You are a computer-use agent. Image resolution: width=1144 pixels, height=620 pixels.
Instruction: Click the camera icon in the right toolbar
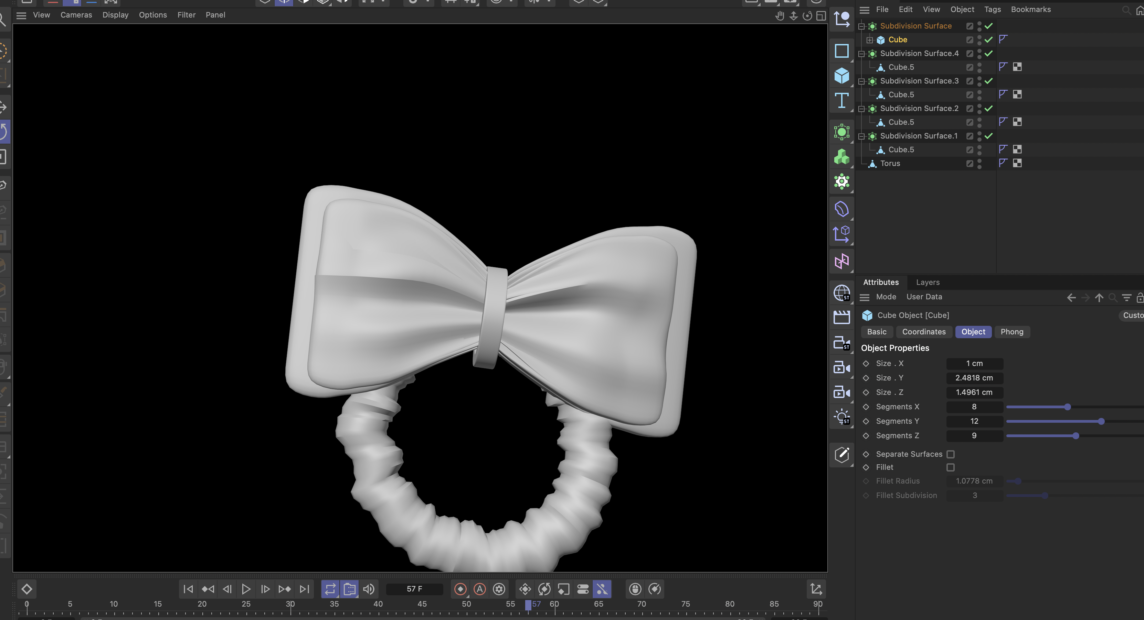[x=842, y=367]
